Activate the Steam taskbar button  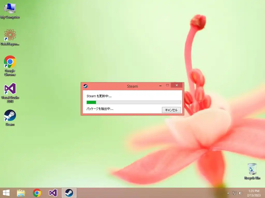tap(69, 193)
